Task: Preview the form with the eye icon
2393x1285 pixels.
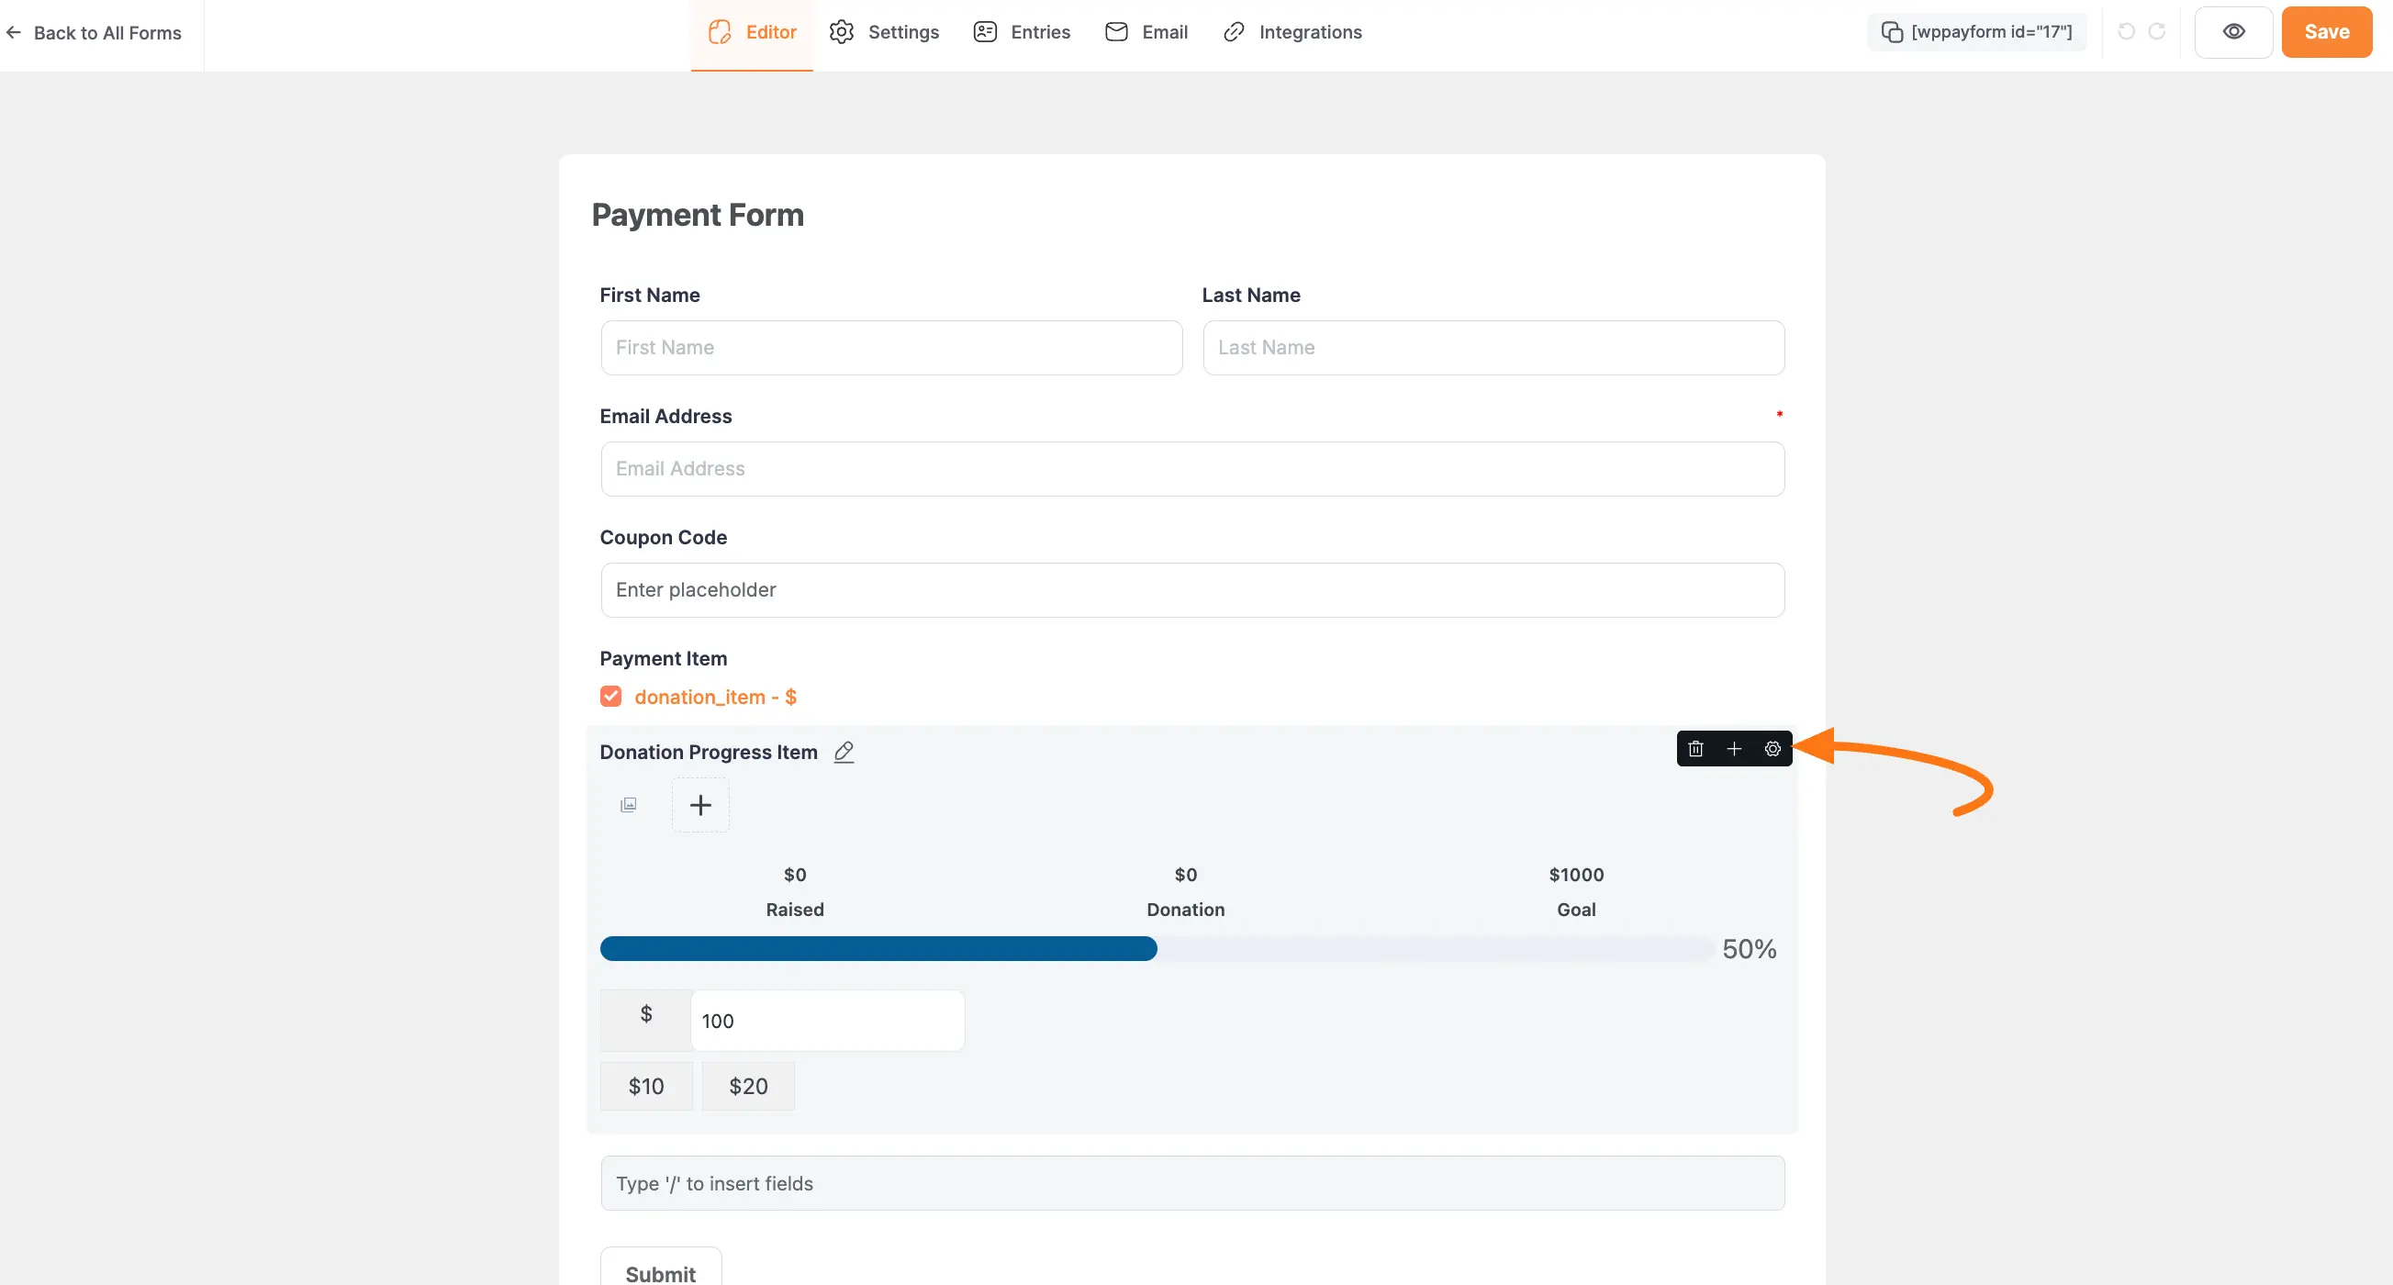Action: point(2234,30)
